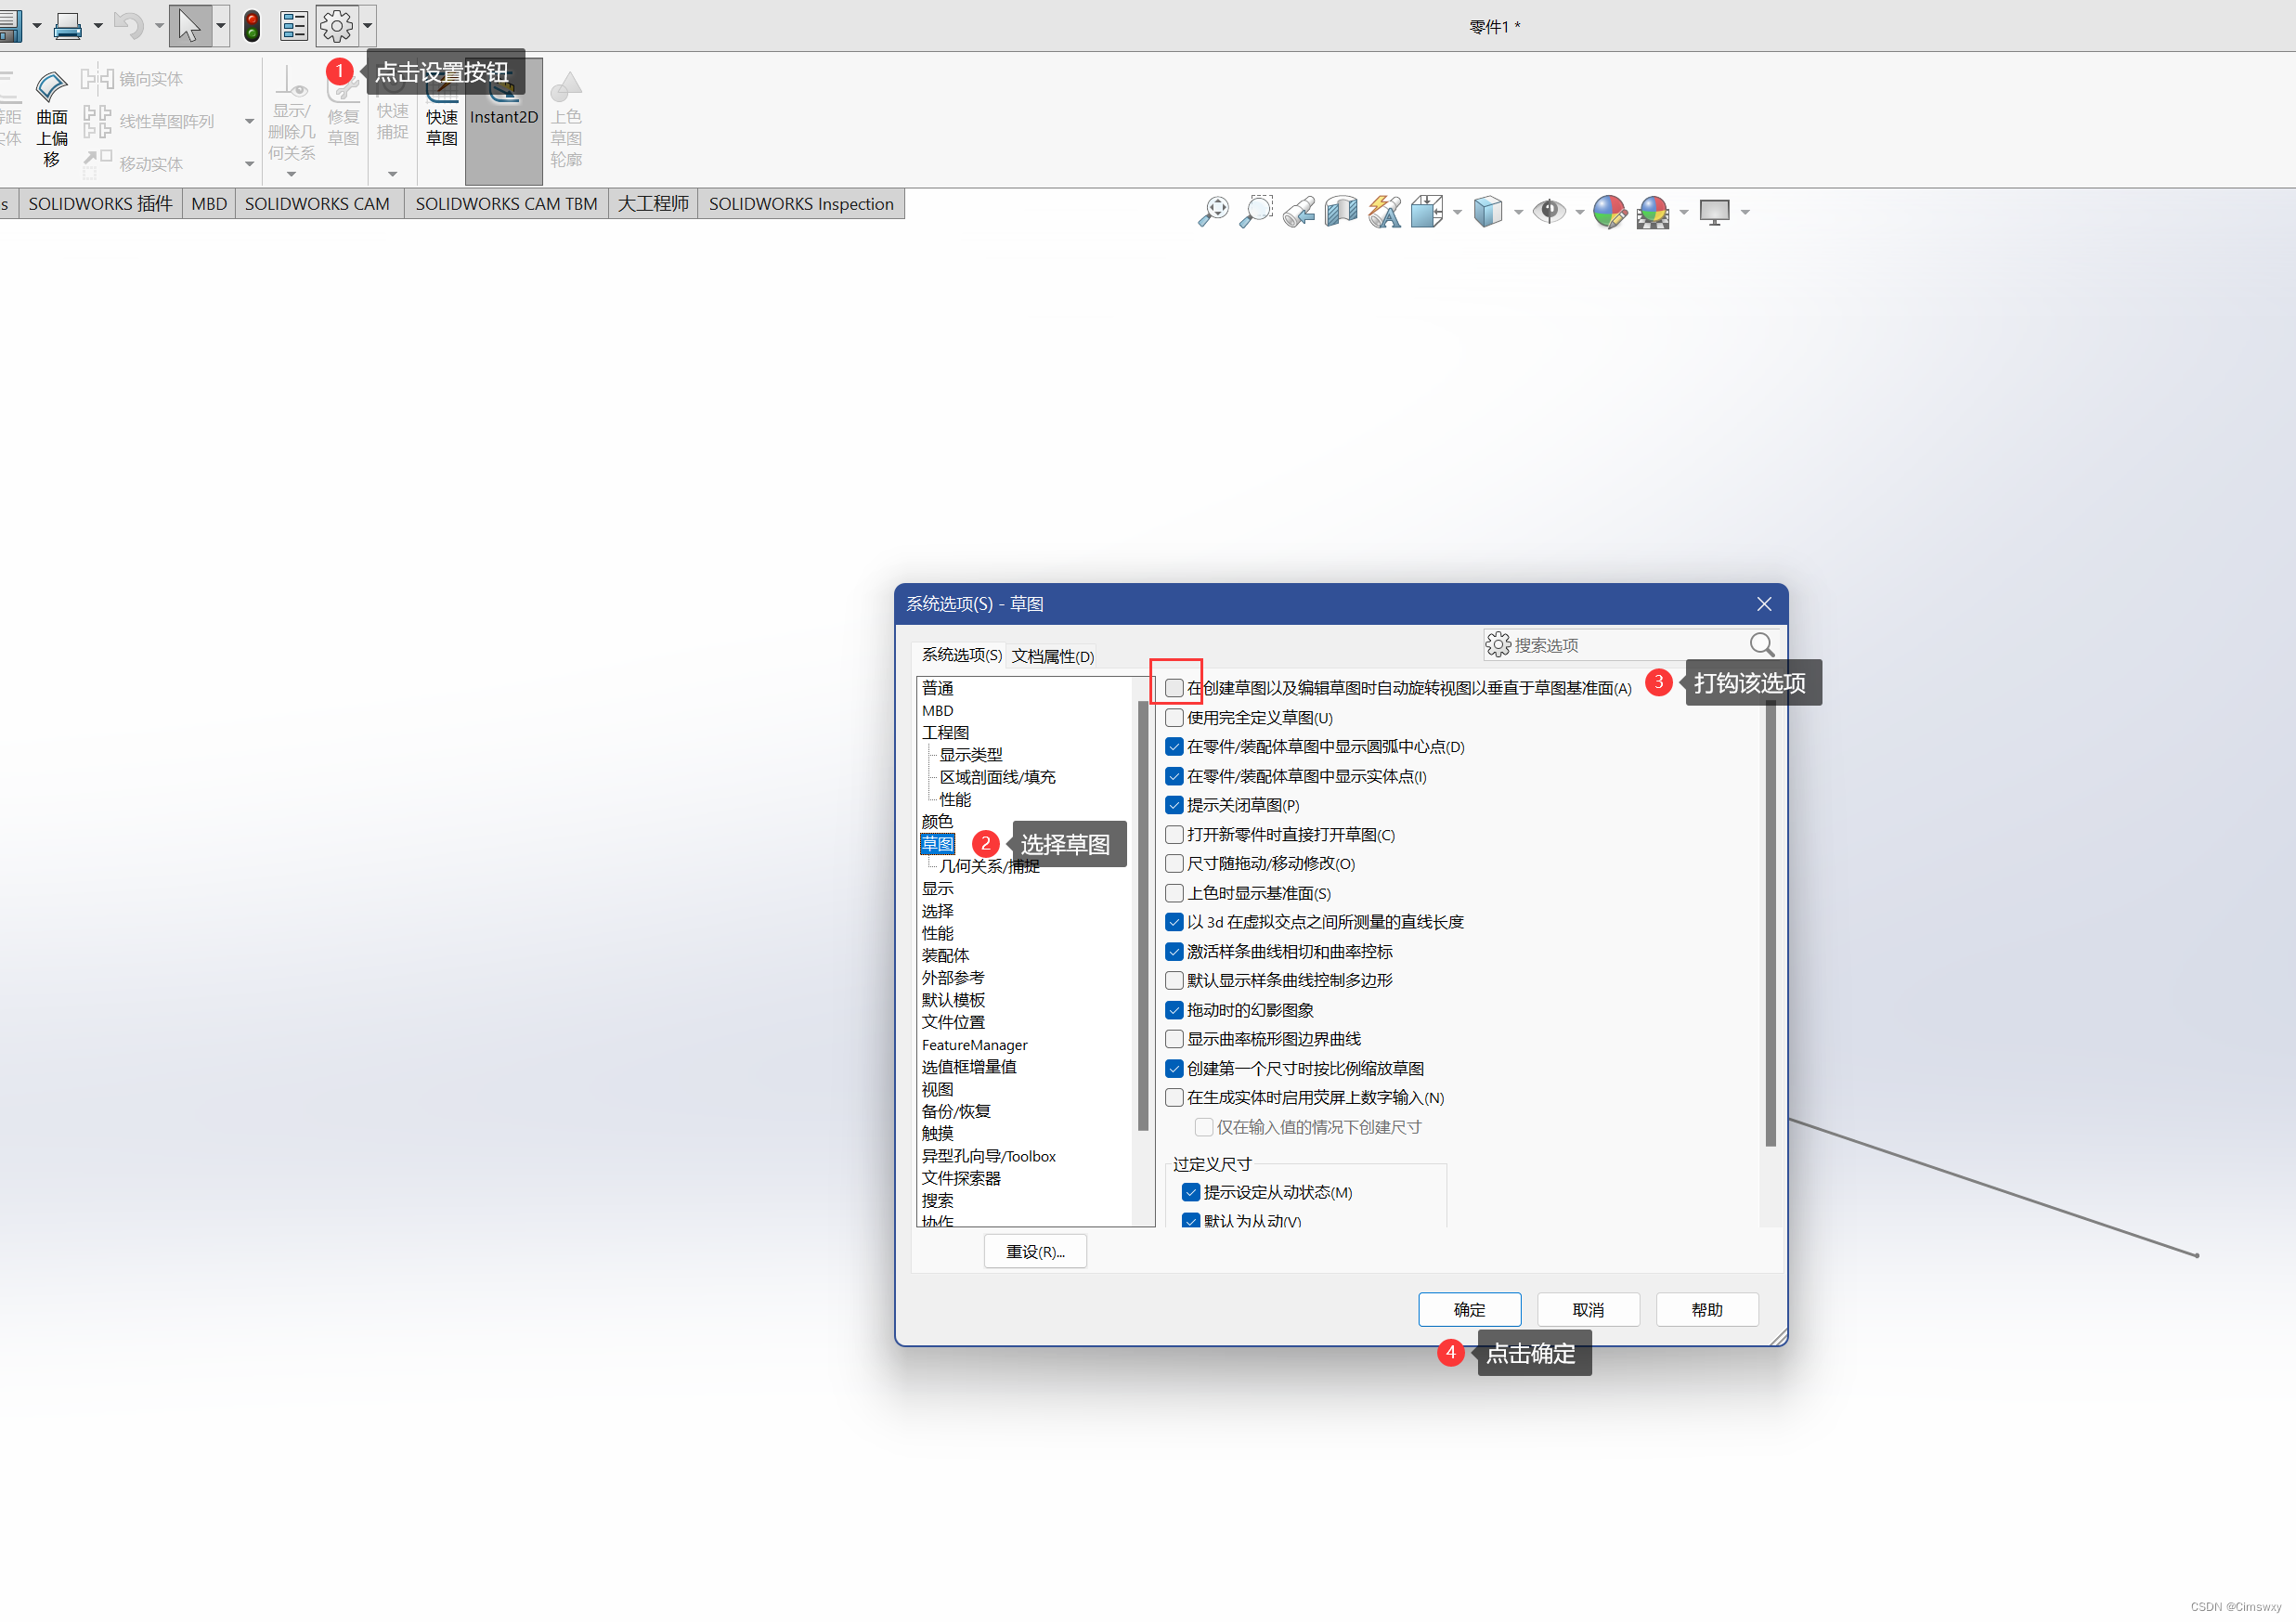Enable 打开新零件时直接打开草图(C) checkbox
Viewport: 2296px width, 1622px height.
coord(1174,835)
